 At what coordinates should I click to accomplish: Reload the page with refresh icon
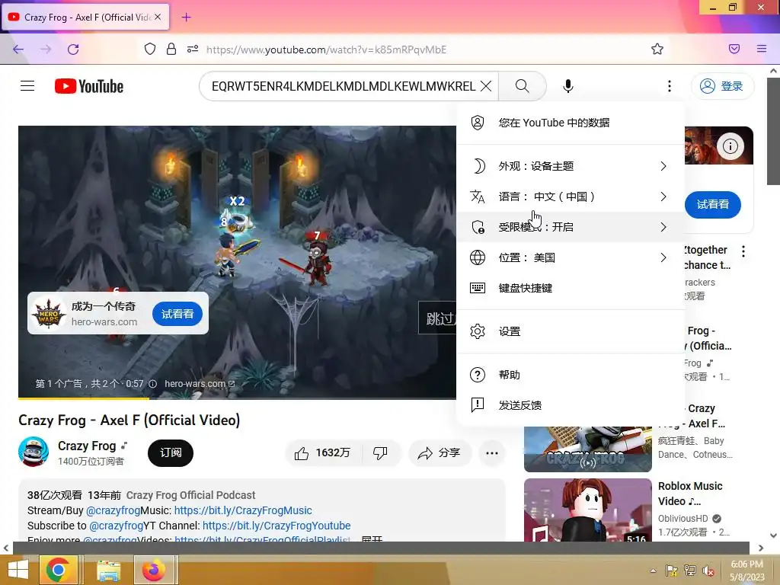[73, 50]
